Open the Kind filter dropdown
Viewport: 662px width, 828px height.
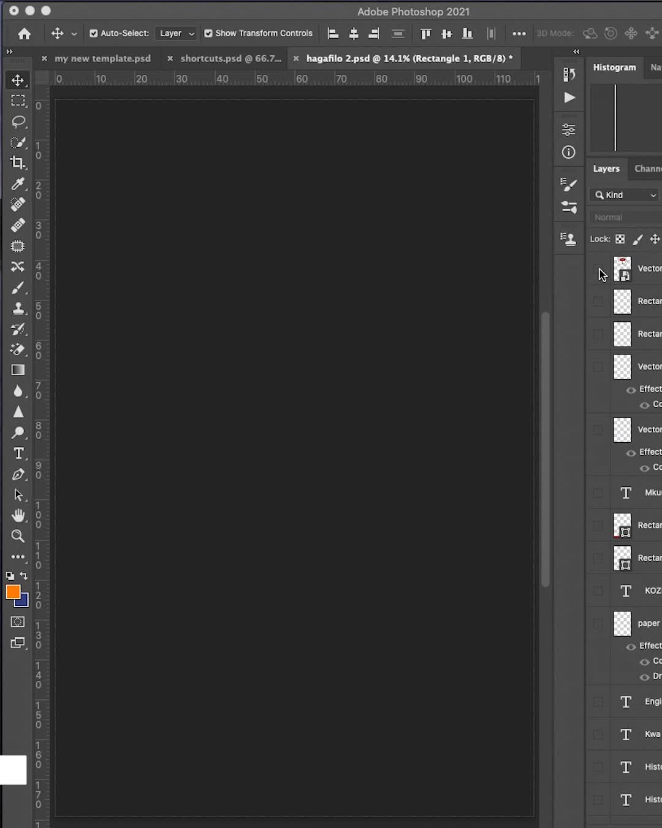click(x=624, y=194)
